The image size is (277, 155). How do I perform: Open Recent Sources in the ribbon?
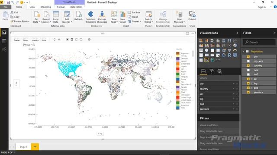[x=46, y=17]
